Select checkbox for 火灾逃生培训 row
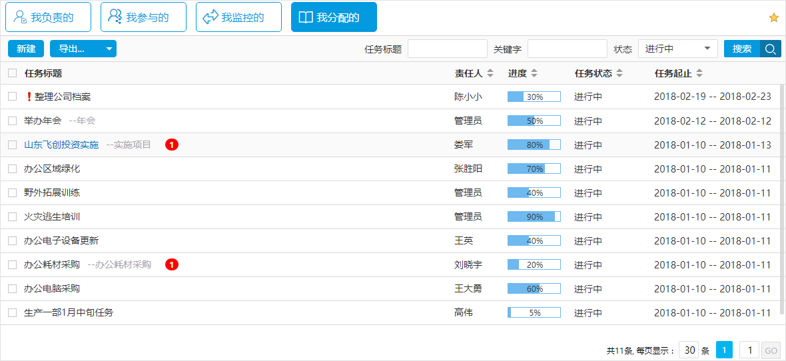The image size is (786, 361). [12, 216]
